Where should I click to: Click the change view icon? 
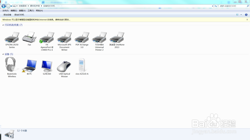(237, 15)
